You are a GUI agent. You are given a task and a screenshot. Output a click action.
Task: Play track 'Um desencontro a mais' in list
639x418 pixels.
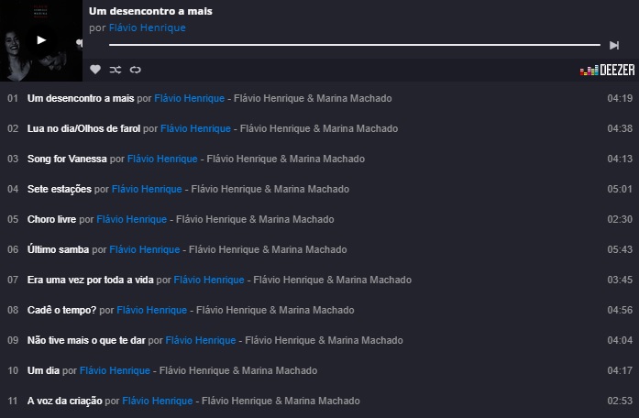[81, 98]
